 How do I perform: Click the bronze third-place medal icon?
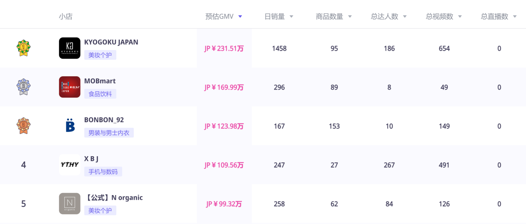(x=23, y=126)
